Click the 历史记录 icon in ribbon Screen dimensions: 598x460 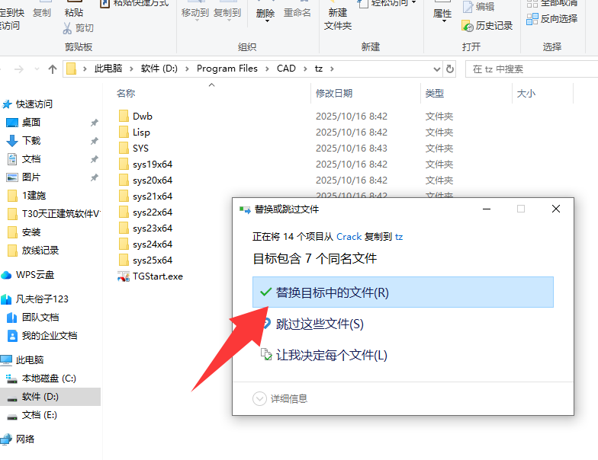pyautogui.click(x=468, y=26)
